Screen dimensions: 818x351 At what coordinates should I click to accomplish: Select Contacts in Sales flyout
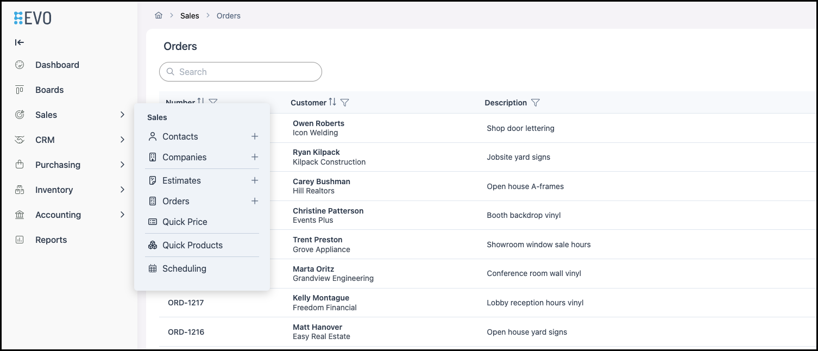point(180,136)
